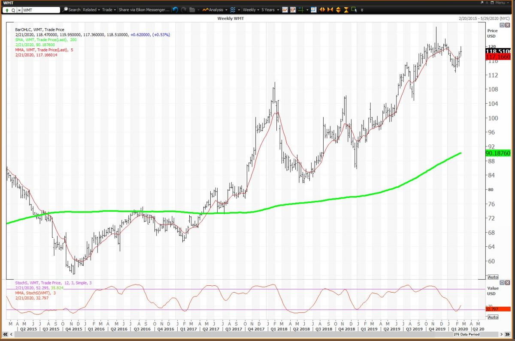
Task: Open the Weekly interval dropdown
Action: [251, 9]
